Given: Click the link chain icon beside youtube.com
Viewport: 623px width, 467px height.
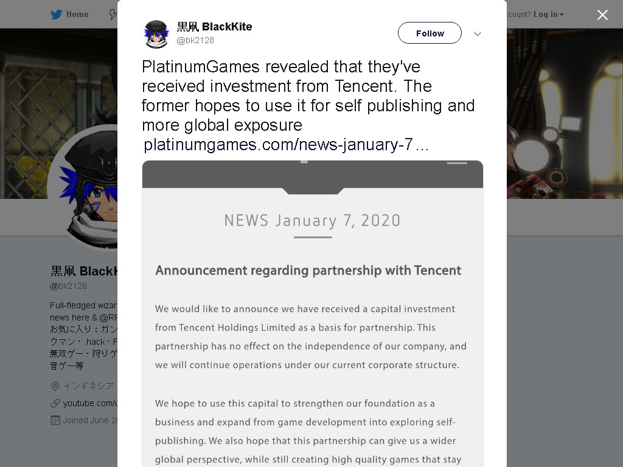Looking at the screenshot, I should [x=55, y=404].
